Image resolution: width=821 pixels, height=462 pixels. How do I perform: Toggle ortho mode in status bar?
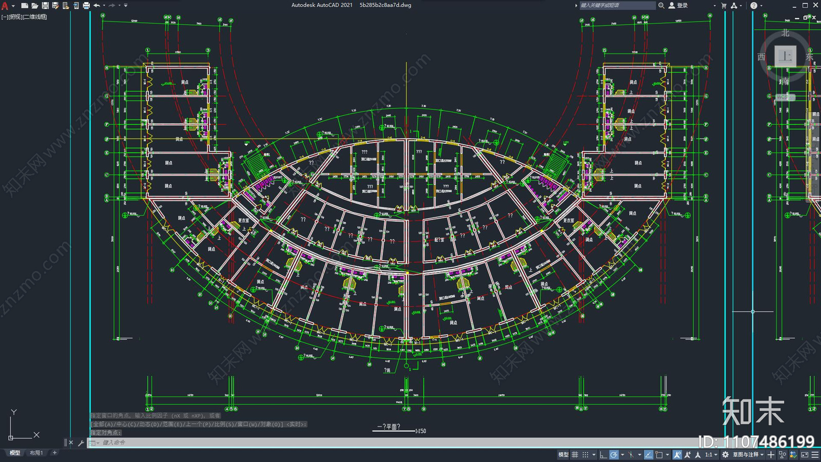coord(603,454)
